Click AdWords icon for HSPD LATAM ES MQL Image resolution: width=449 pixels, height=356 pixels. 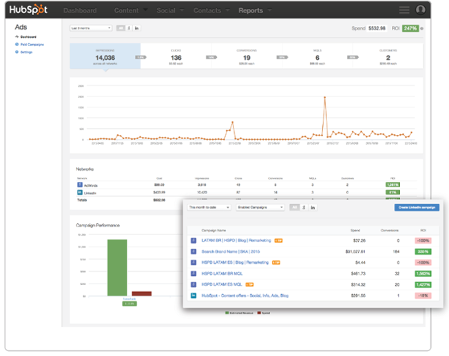[x=194, y=284]
